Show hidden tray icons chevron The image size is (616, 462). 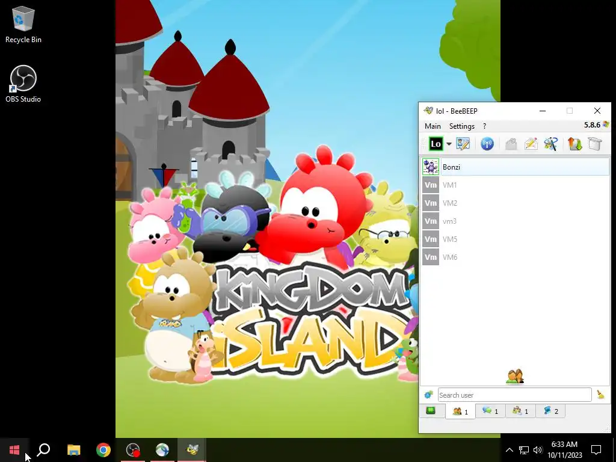pyautogui.click(x=509, y=450)
